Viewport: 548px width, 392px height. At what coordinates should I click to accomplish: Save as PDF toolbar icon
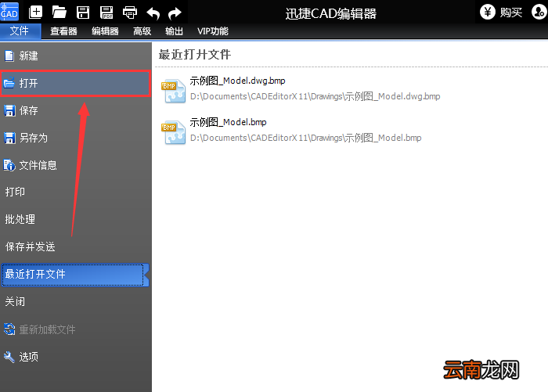click(106, 13)
